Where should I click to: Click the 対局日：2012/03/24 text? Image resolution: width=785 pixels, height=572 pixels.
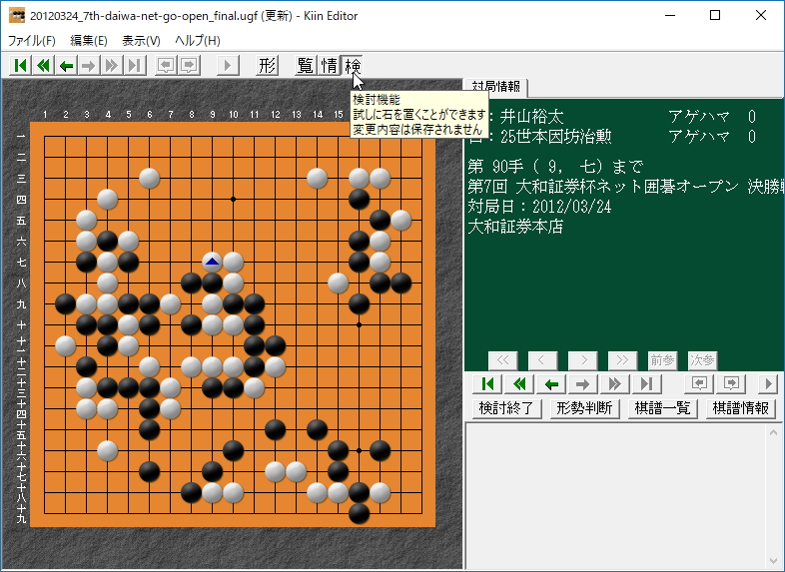(539, 207)
